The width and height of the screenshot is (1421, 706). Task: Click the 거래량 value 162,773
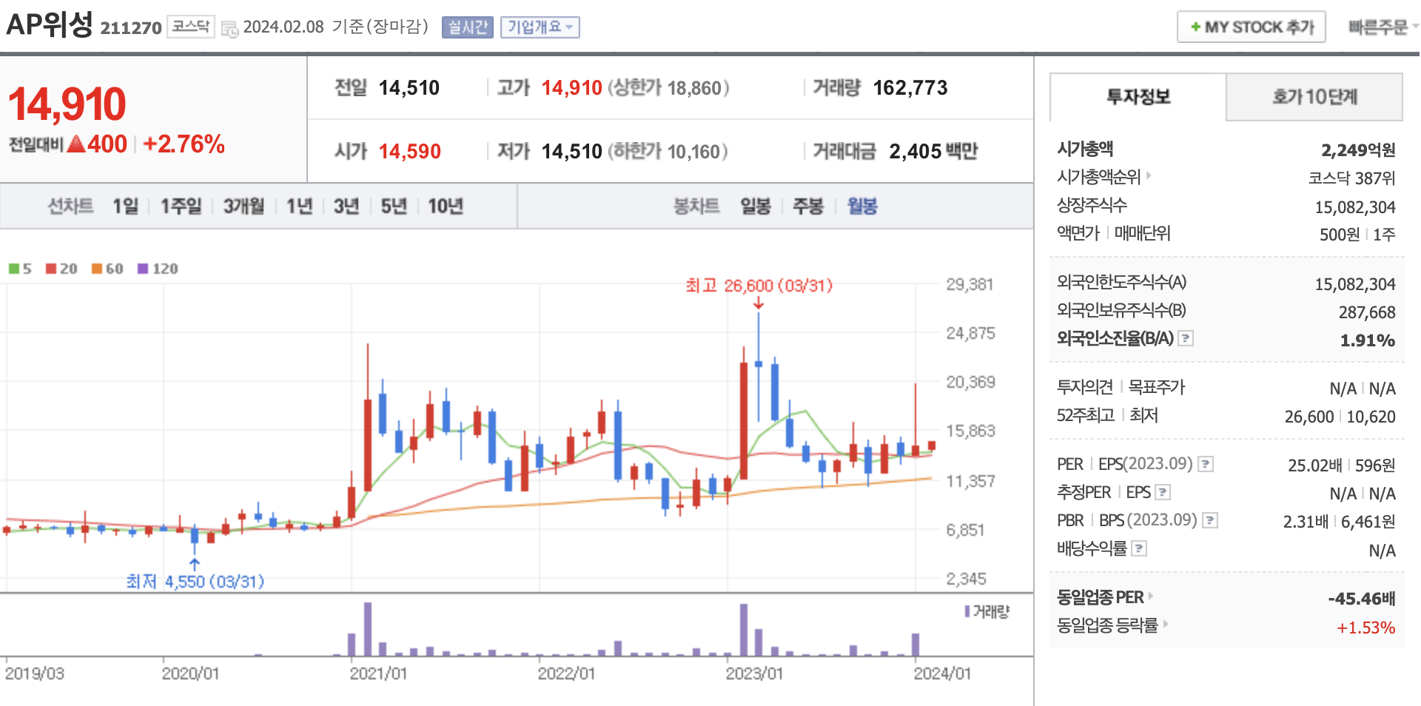coord(910,88)
